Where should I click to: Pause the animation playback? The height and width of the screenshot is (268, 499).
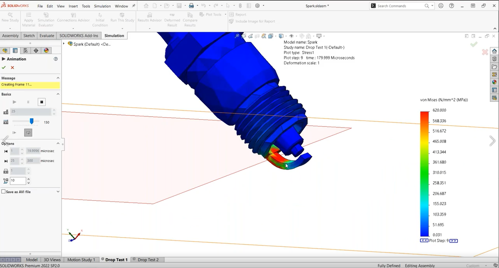click(28, 102)
